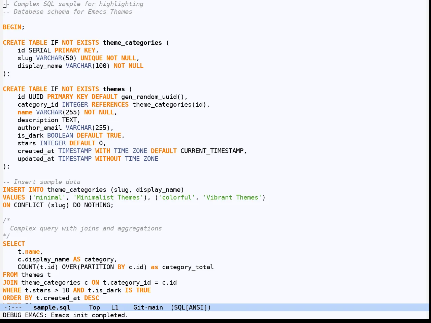Screen dimensions: 431x323
Task: Click the gen_random_uuid() function call
Action: tap(153, 97)
